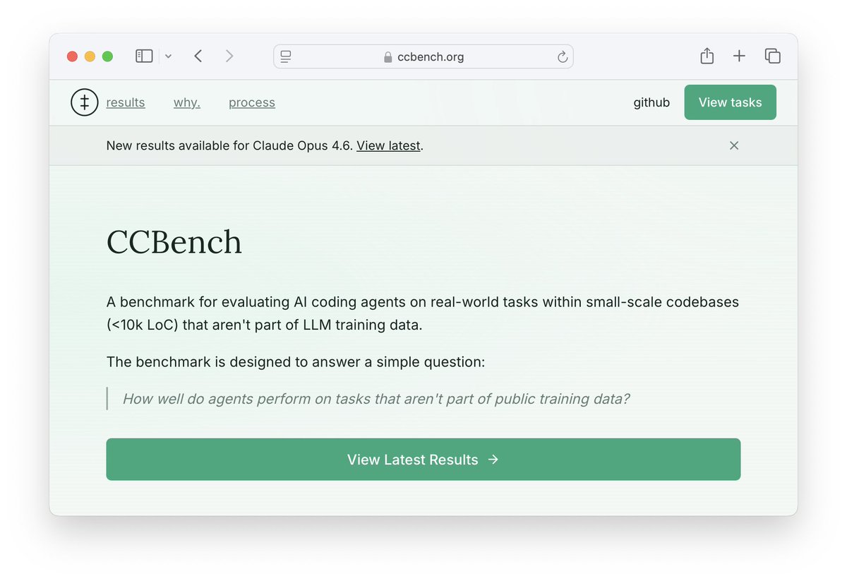Open the results navigation item
The width and height of the screenshot is (847, 581).
[x=126, y=102]
